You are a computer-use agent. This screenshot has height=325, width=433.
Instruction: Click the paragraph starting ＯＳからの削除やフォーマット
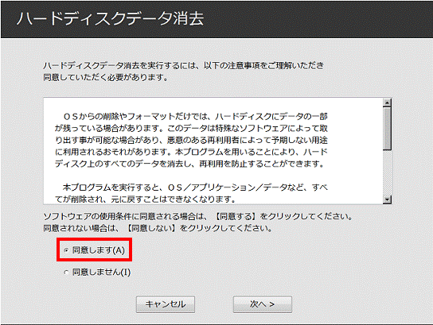pyautogui.click(x=191, y=140)
